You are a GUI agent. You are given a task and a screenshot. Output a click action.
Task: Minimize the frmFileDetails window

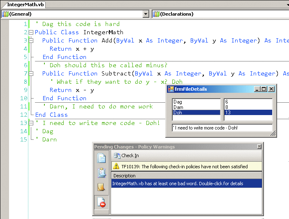[x=257, y=89]
